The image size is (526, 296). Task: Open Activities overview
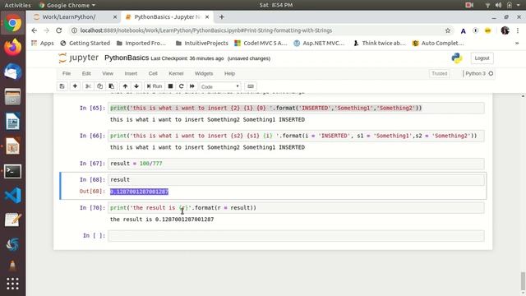click(17, 5)
